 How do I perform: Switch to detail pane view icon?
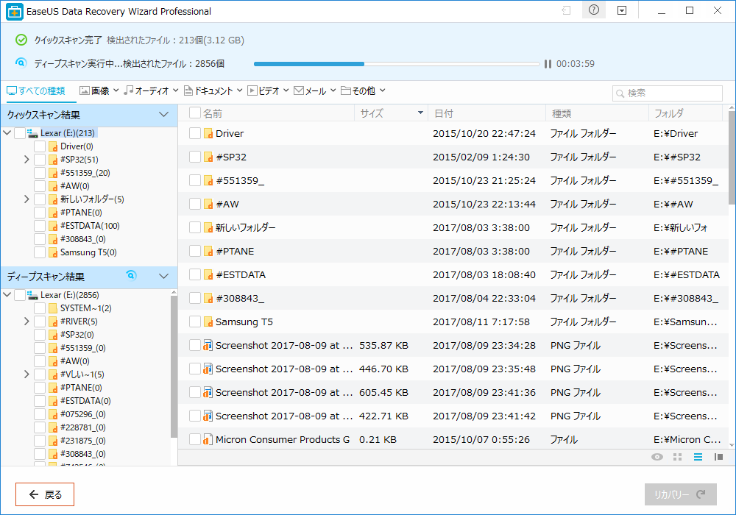[x=718, y=457]
